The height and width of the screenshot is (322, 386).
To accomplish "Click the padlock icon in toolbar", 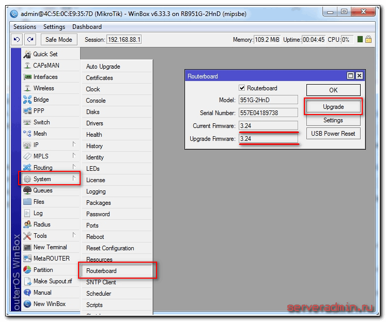I will click(368, 40).
